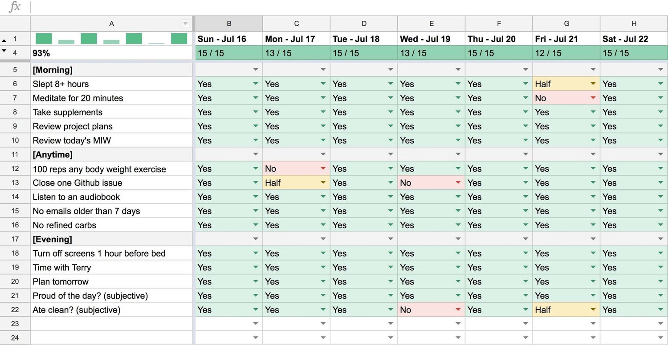Screen dimensions: 668x345
Task: Click the sparkline bar chart in cell A1
Action: 111,39
